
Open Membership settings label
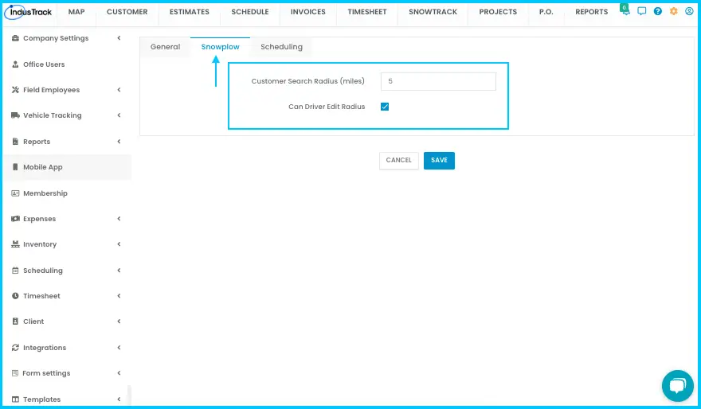click(x=45, y=193)
